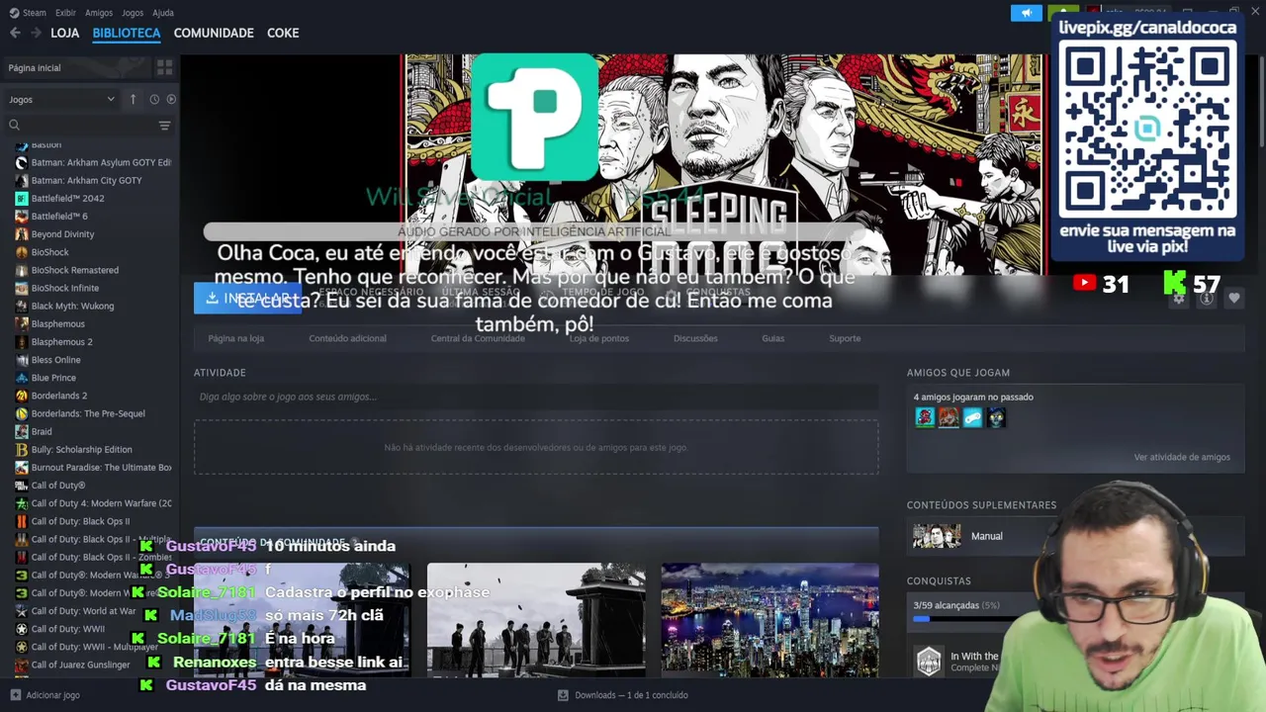The width and height of the screenshot is (1266, 712).
Task: Open the Ajuda menu
Action: [x=163, y=13]
